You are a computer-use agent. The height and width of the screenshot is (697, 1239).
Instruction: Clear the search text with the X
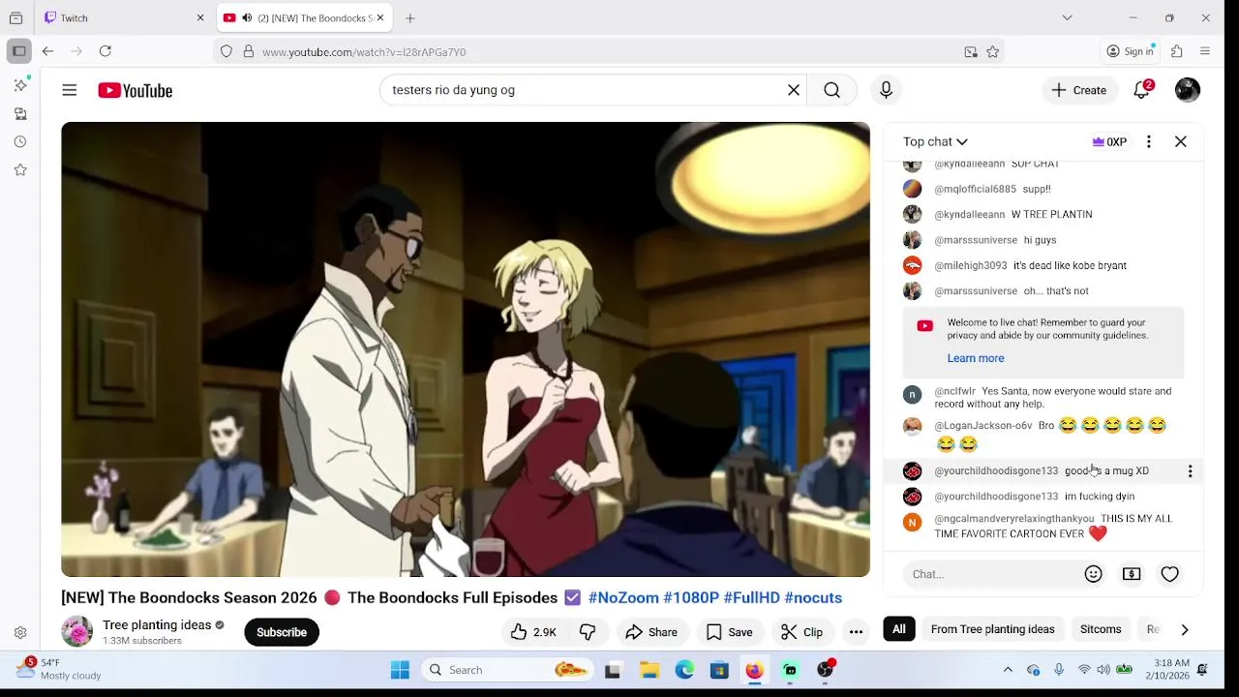(x=794, y=90)
